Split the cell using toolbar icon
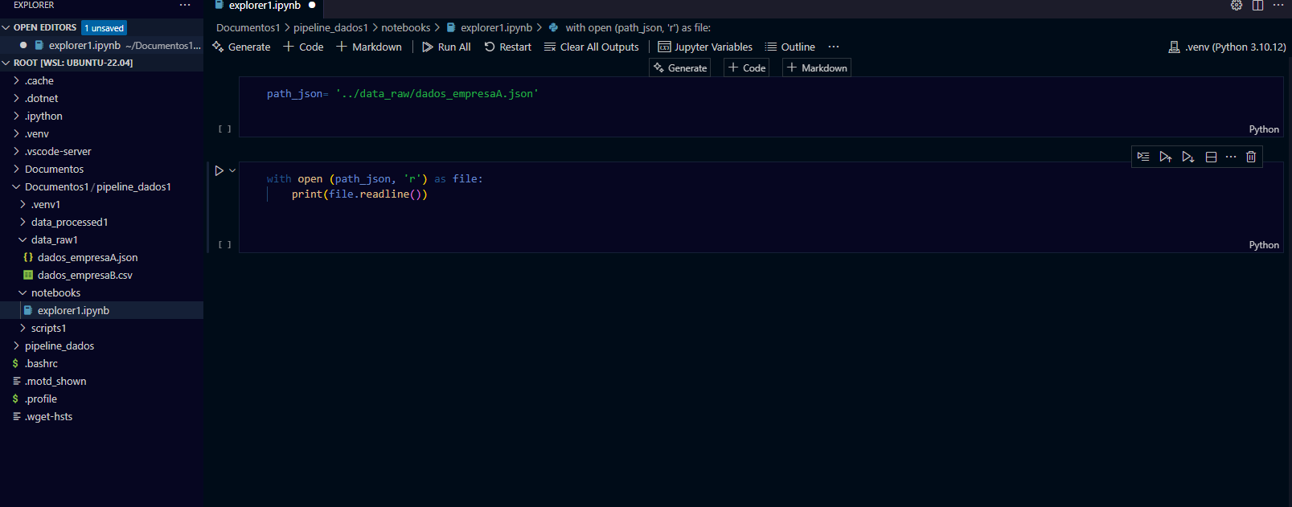 [x=1211, y=157]
